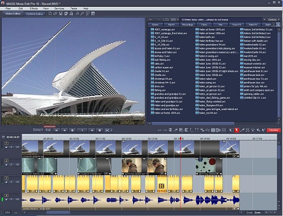Solo track 3 with its S button

(11, 182)
